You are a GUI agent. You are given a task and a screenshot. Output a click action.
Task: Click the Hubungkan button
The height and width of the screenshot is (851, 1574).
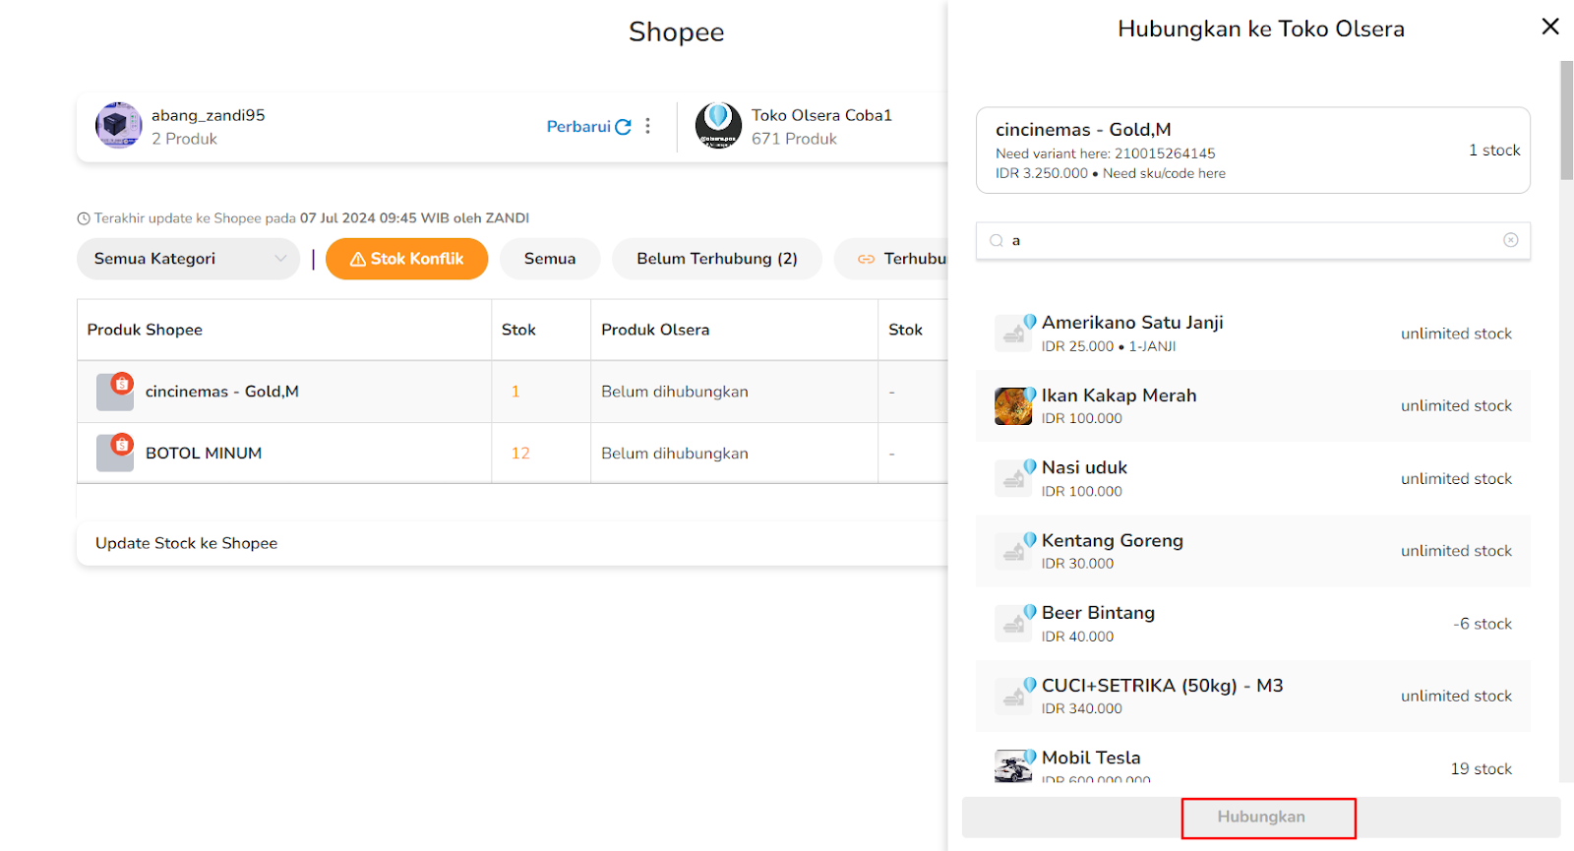[x=1261, y=817]
